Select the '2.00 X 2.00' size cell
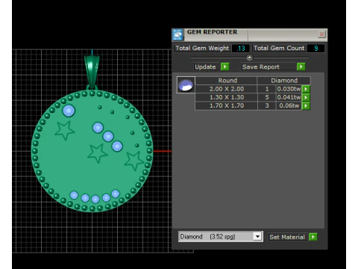The image size is (358, 269). [x=226, y=89]
